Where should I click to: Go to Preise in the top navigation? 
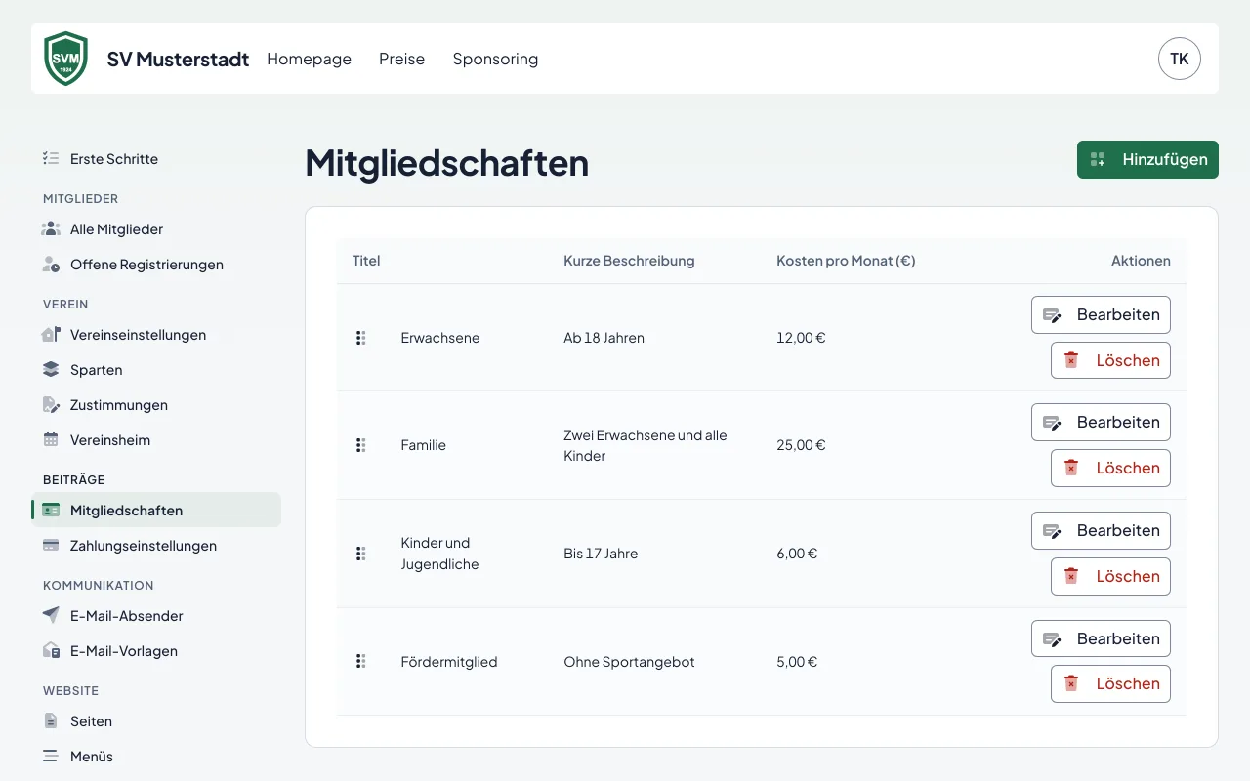pyautogui.click(x=401, y=59)
